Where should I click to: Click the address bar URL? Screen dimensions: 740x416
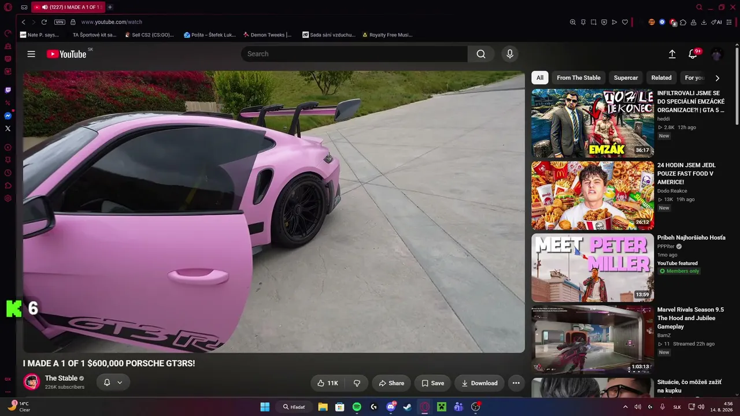(112, 22)
